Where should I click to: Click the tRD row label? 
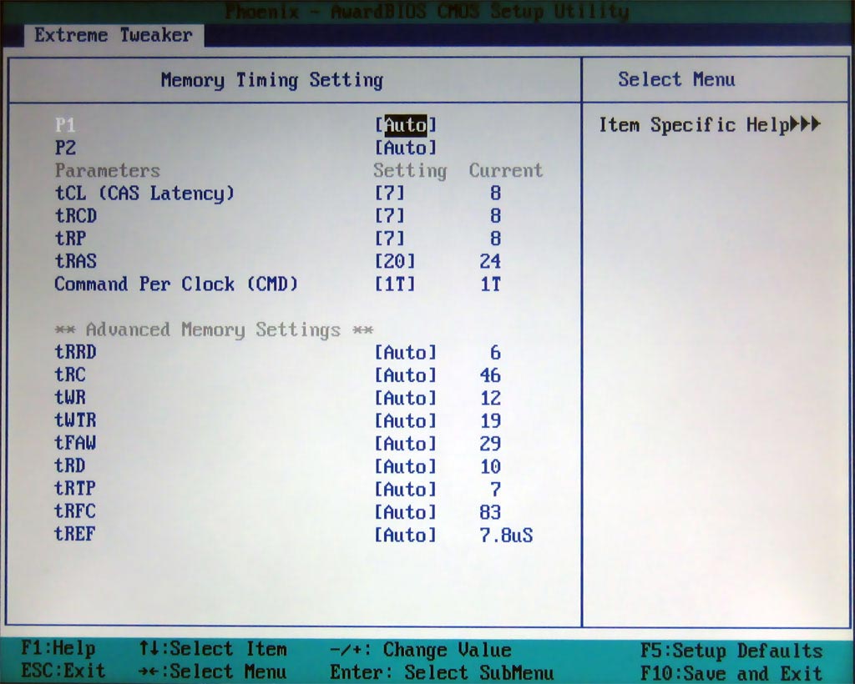coord(70,465)
